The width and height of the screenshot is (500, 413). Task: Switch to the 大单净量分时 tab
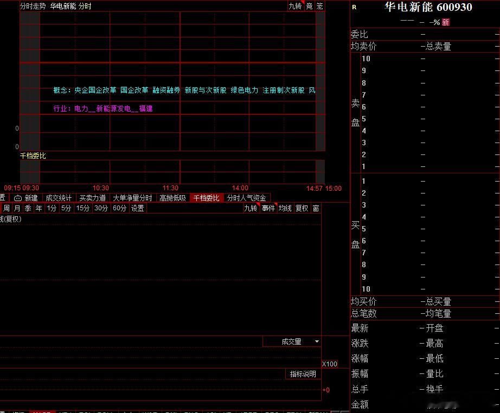[x=132, y=198]
